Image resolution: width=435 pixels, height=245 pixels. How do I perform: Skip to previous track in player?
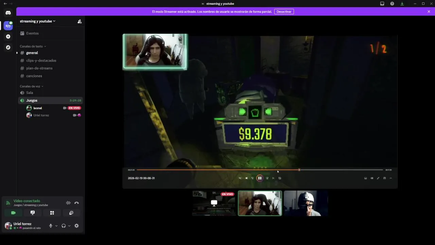tap(246, 178)
